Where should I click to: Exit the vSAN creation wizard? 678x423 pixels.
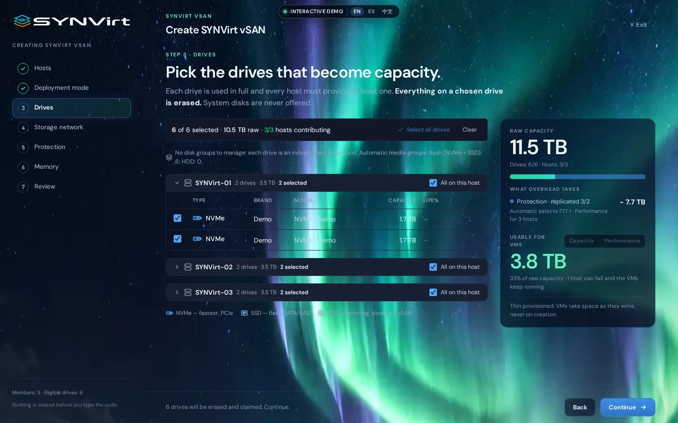coord(638,25)
